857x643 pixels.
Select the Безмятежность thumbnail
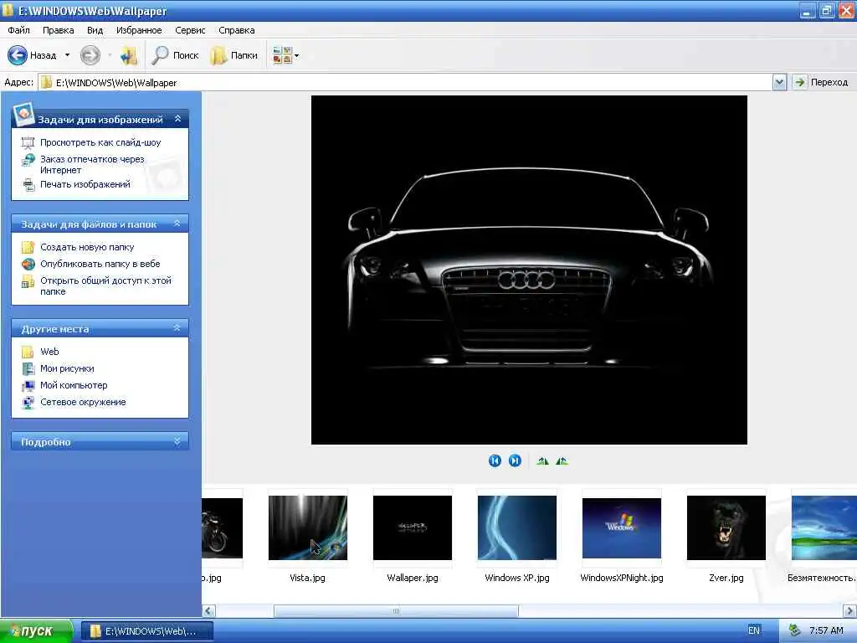[824, 527]
